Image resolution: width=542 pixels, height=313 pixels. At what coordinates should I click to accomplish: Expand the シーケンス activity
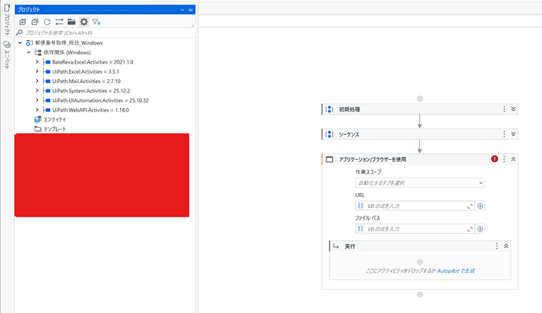[x=514, y=133]
